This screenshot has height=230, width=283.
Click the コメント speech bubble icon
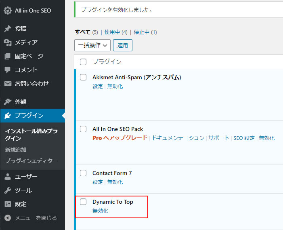click(8, 70)
